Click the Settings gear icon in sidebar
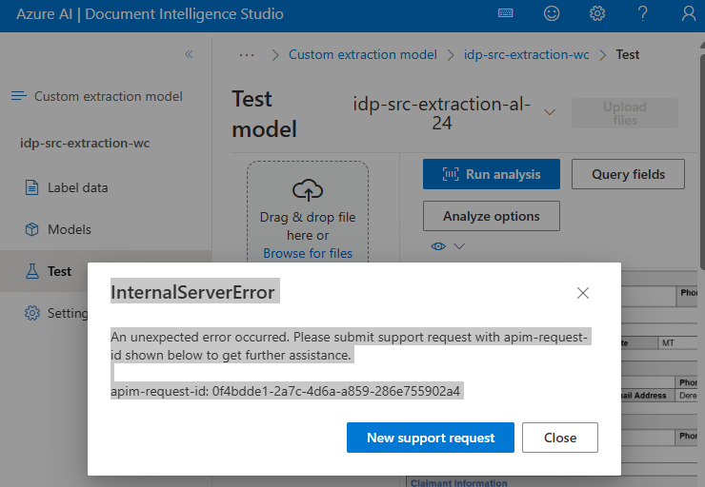The width and height of the screenshot is (705, 487). pyautogui.click(x=32, y=313)
